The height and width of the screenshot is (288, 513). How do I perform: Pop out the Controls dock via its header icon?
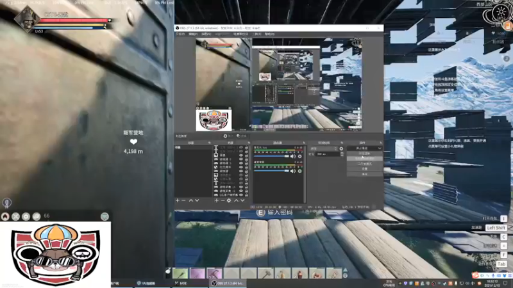point(380,143)
